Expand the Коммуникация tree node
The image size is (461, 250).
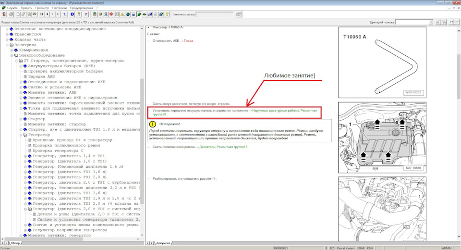[x=12, y=50]
